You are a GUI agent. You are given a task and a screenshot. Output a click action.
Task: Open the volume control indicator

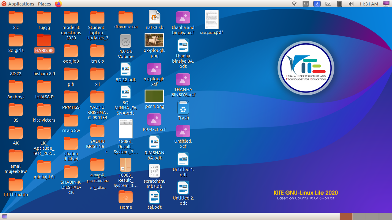coord(351,4)
